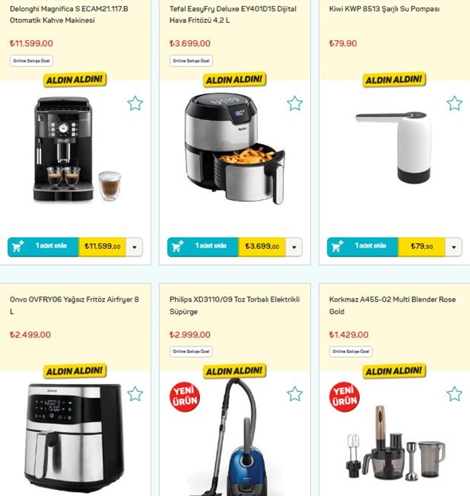Click the Tefal air fryer product image

coord(235,149)
